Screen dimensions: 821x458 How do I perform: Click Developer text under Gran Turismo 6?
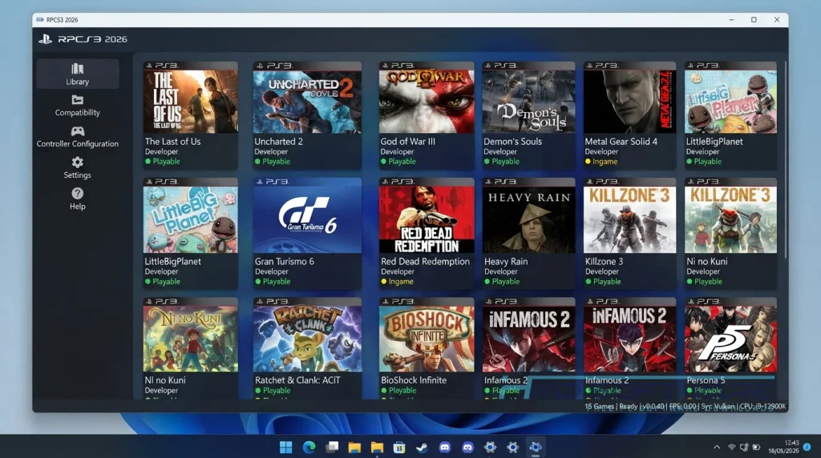coord(272,271)
